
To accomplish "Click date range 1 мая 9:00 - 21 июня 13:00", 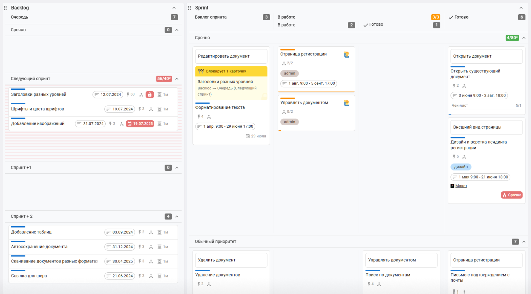I will pyautogui.click(x=480, y=177).
